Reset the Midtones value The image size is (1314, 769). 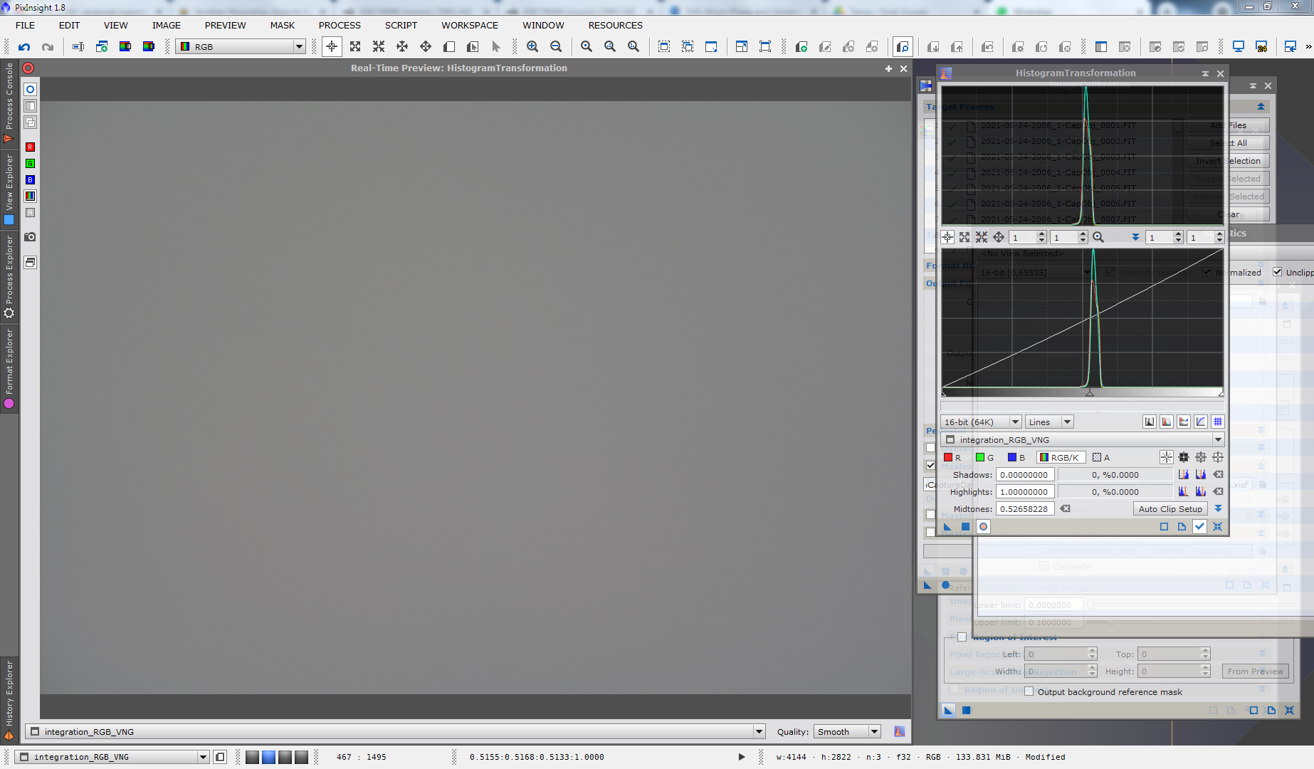point(1065,509)
